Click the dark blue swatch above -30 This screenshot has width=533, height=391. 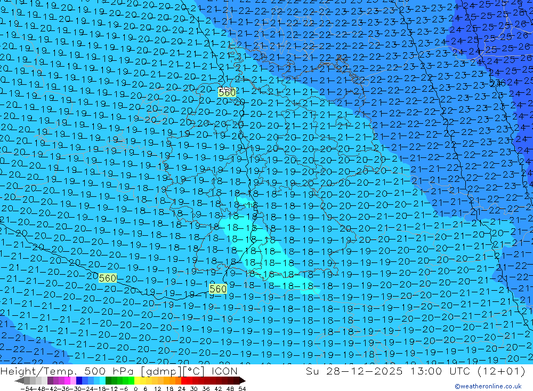pos(79,381)
